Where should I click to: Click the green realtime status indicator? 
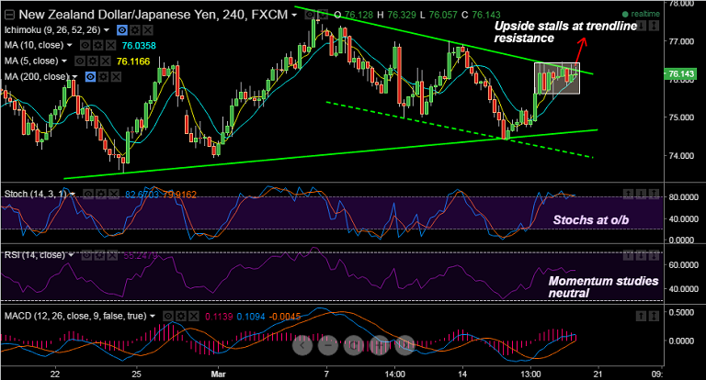click(x=641, y=15)
